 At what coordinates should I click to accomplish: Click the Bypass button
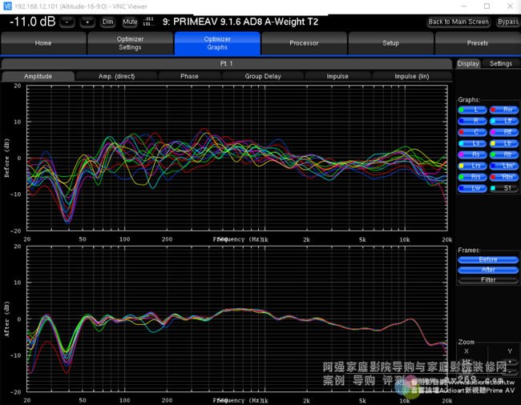pos(507,22)
